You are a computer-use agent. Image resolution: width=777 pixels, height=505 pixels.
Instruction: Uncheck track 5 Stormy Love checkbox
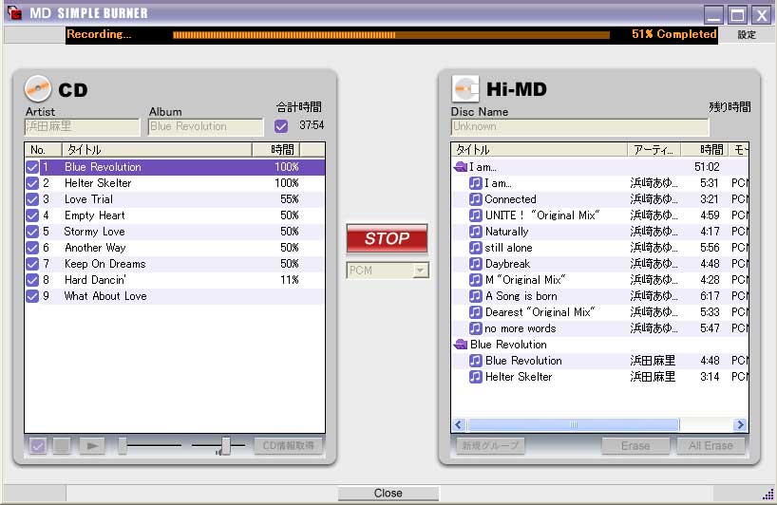[32, 232]
